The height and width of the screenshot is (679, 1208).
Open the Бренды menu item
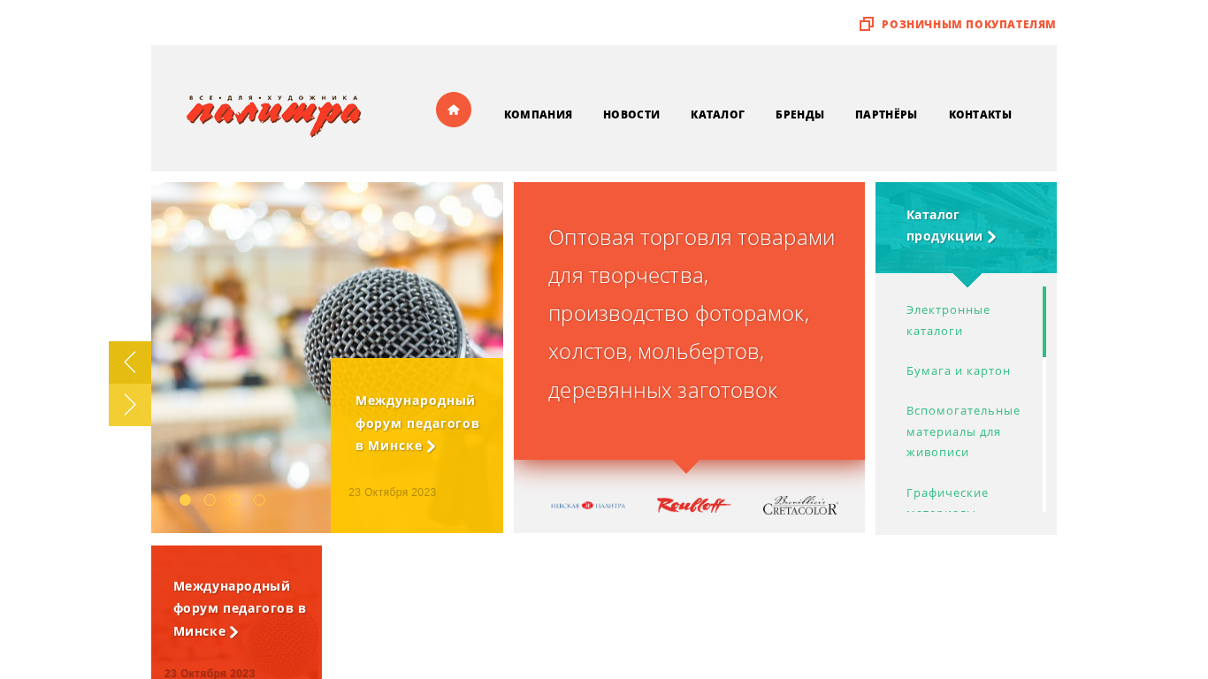coord(799,115)
